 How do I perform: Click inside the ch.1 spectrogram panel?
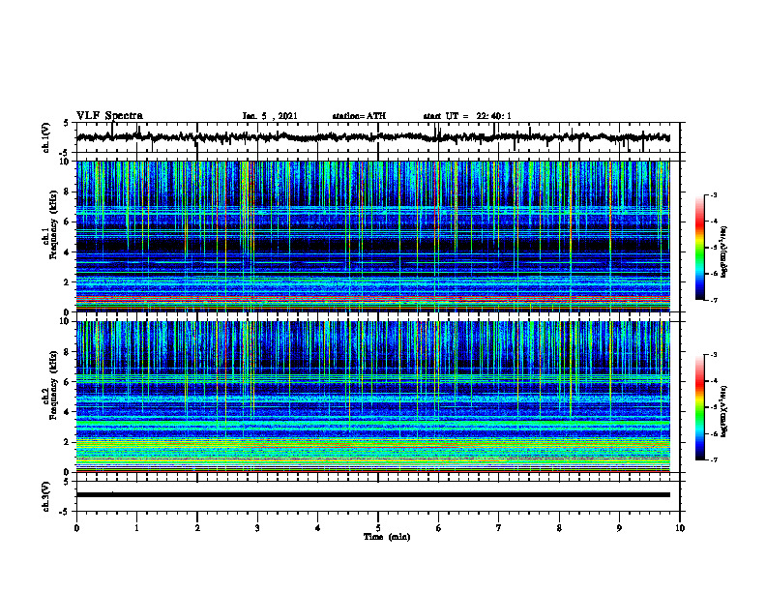pyautogui.click(x=372, y=236)
